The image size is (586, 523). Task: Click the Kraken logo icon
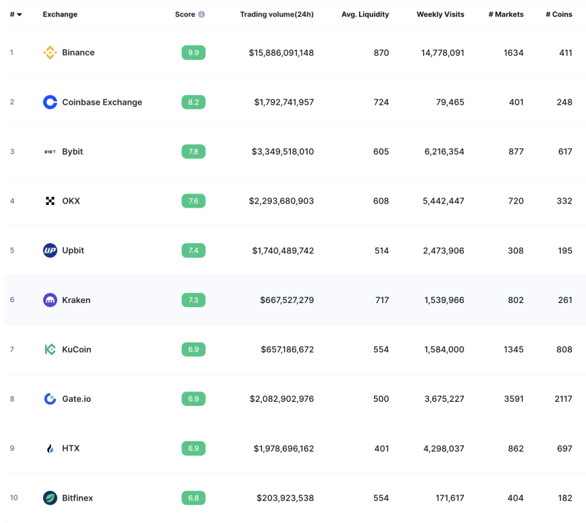click(50, 300)
